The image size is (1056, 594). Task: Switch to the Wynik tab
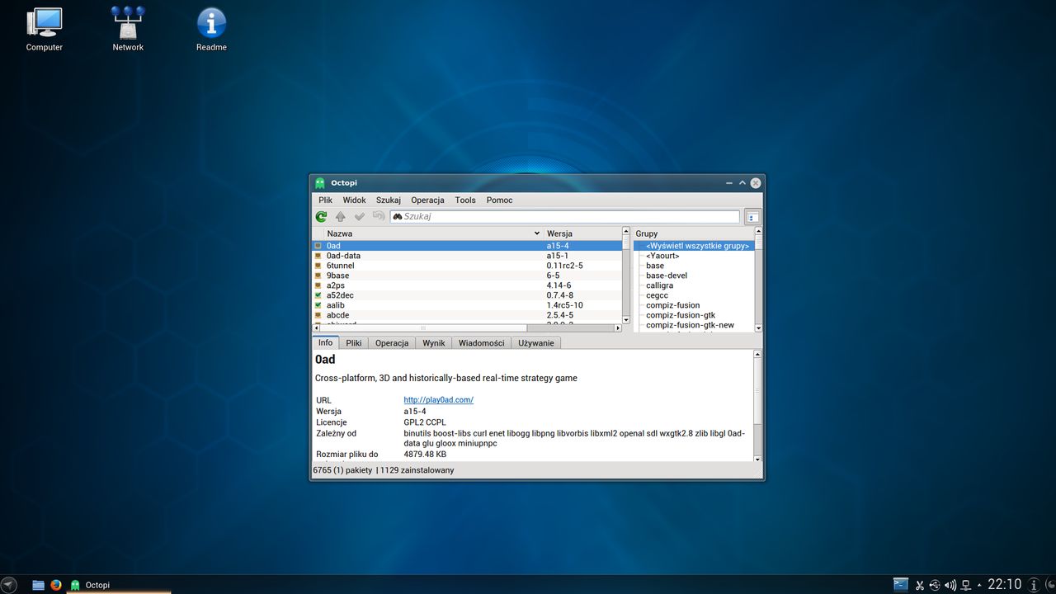433,343
